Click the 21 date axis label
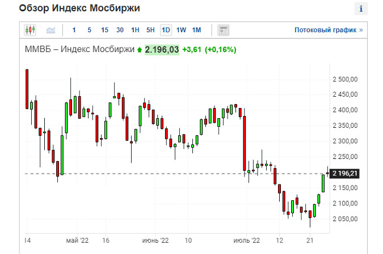 310,240
